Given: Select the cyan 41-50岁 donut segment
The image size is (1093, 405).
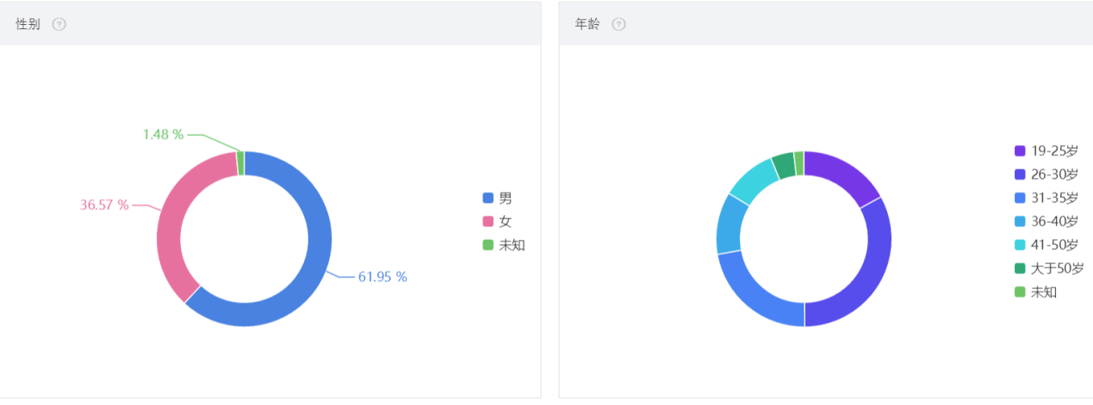Looking at the screenshot, I should 754,179.
